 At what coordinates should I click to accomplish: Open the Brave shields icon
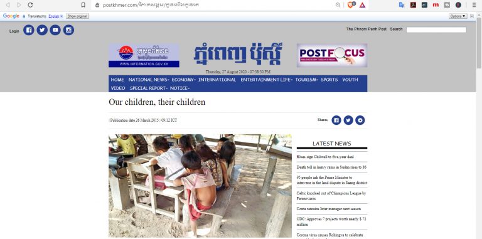pos(351,5)
